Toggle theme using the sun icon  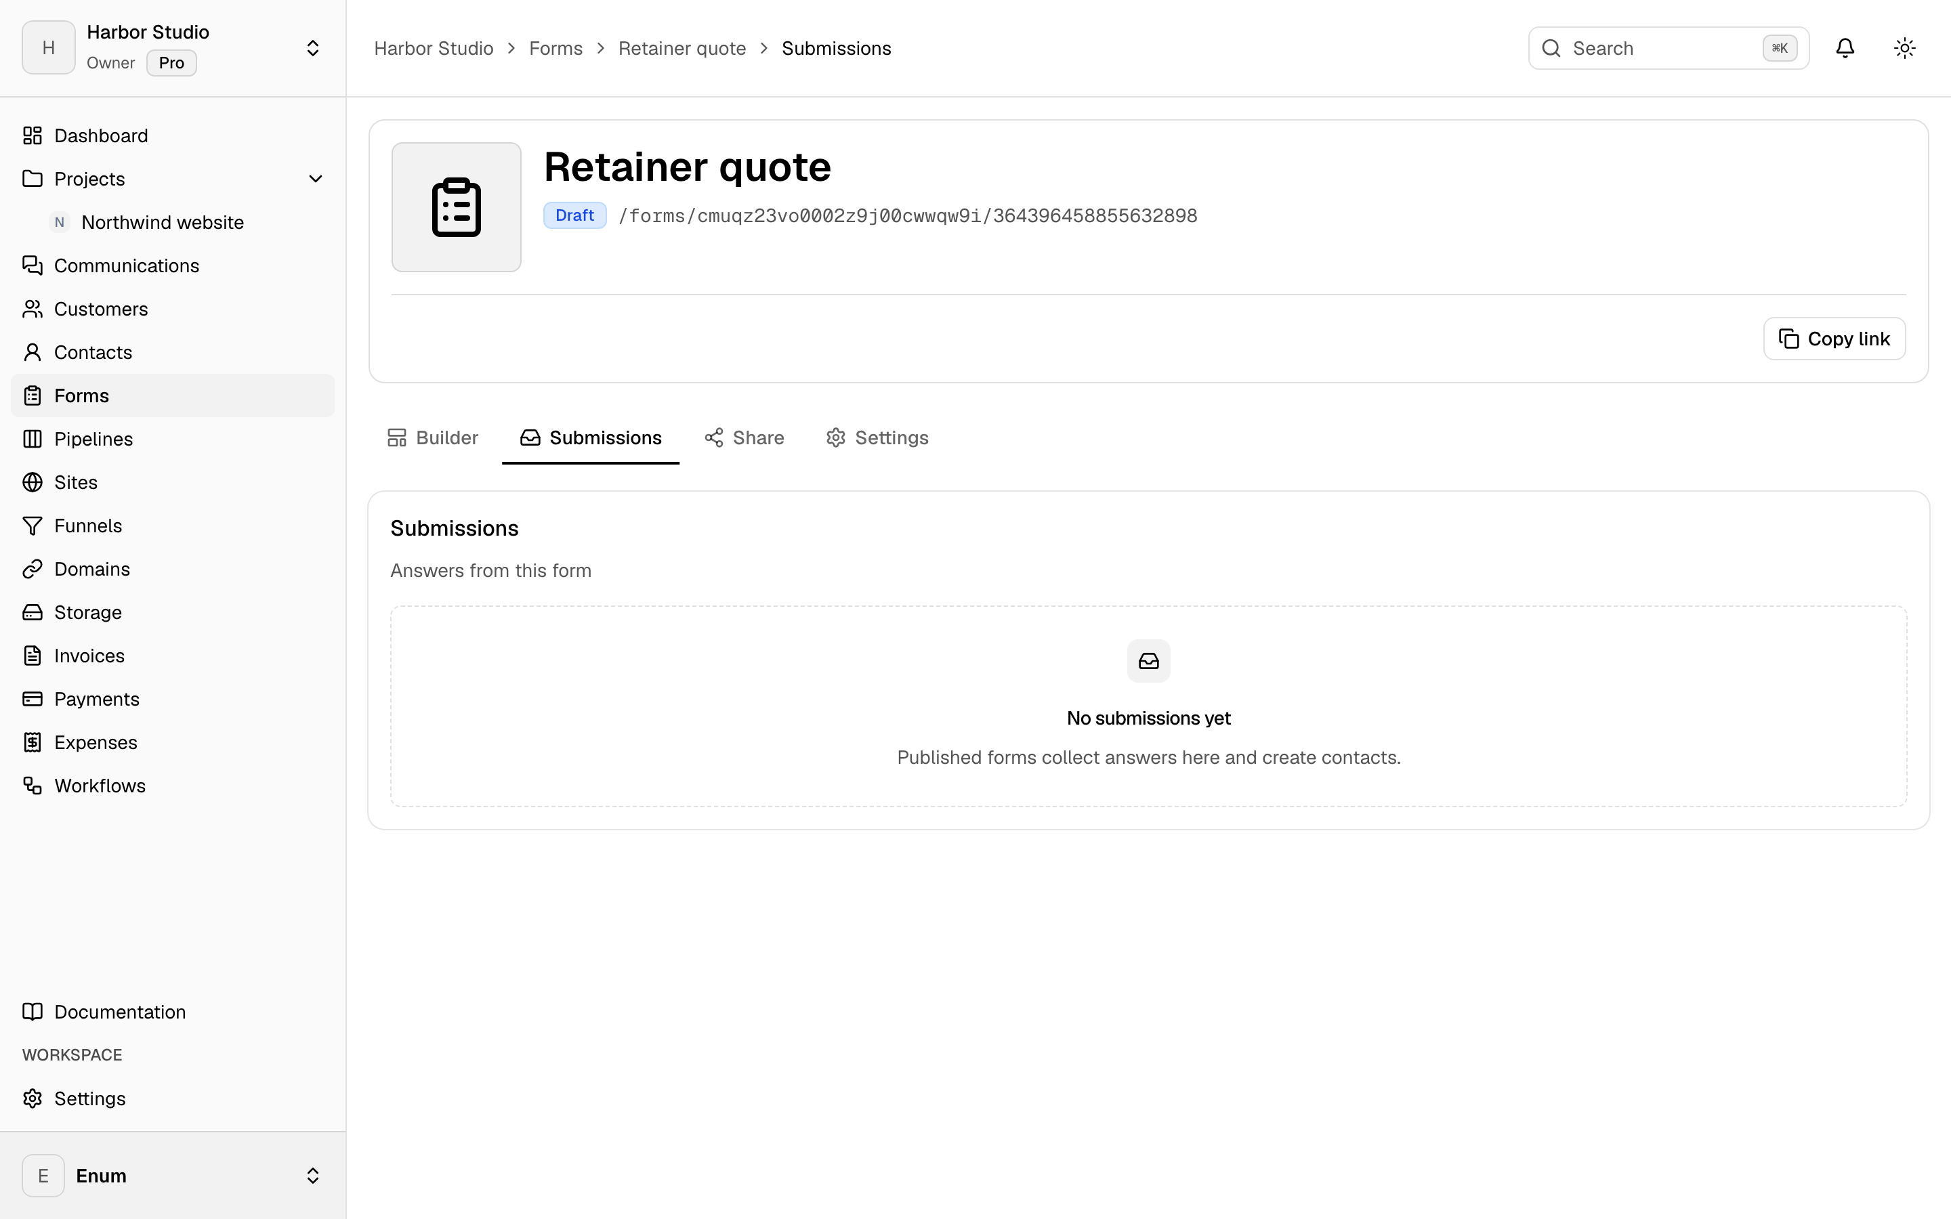point(1904,48)
